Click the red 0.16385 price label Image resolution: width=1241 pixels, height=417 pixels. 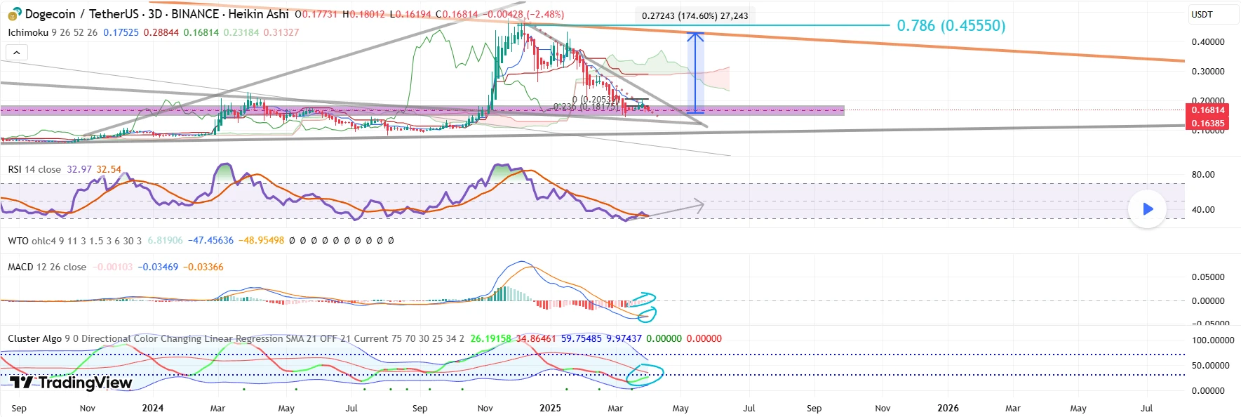click(x=1208, y=124)
